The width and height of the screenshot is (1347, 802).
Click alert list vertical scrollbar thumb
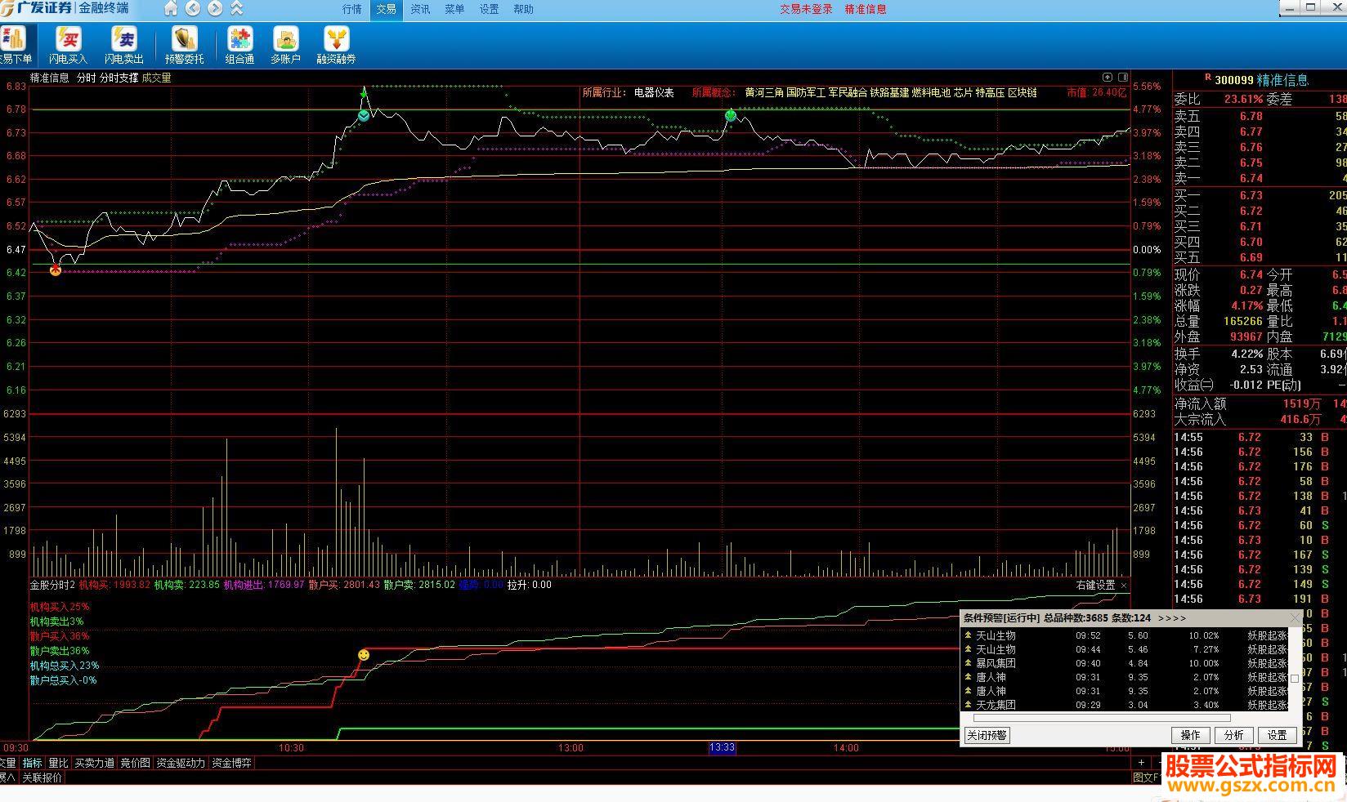click(x=1295, y=678)
